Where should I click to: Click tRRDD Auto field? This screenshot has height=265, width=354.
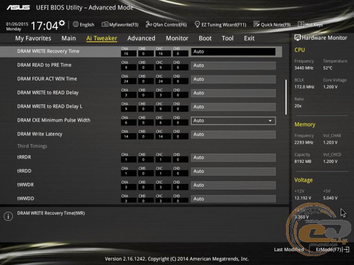(233, 172)
